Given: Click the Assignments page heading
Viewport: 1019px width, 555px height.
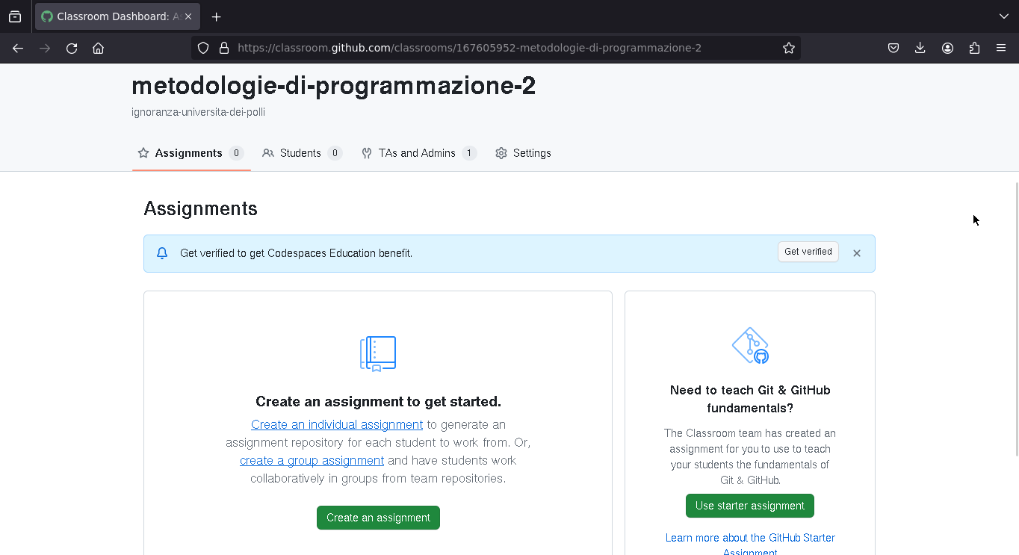Looking at the screenshot, I should click(x=200, y=208).
